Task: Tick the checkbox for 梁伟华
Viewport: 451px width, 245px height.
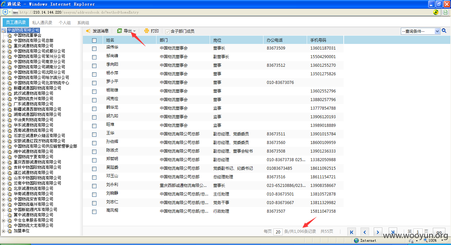Action: coord(94,49)
